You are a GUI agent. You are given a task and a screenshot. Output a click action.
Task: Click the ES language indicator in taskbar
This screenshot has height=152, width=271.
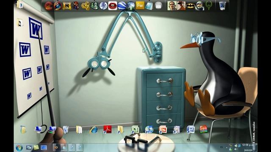pos(221,147)
